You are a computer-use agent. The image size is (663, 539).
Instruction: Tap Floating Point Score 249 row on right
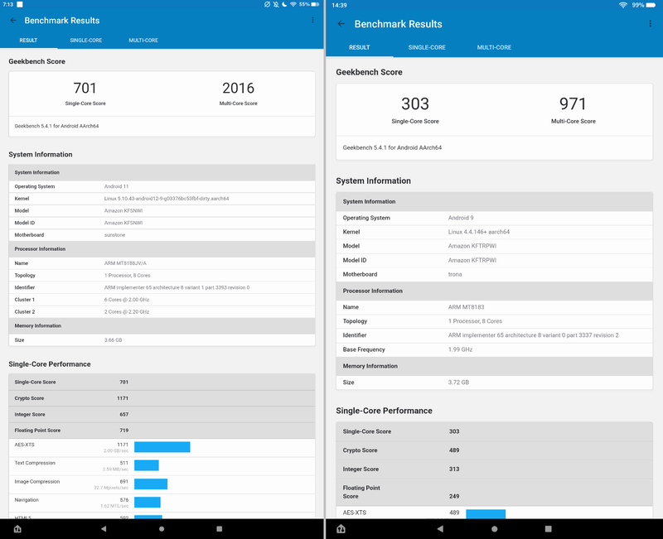click(494, 492)
